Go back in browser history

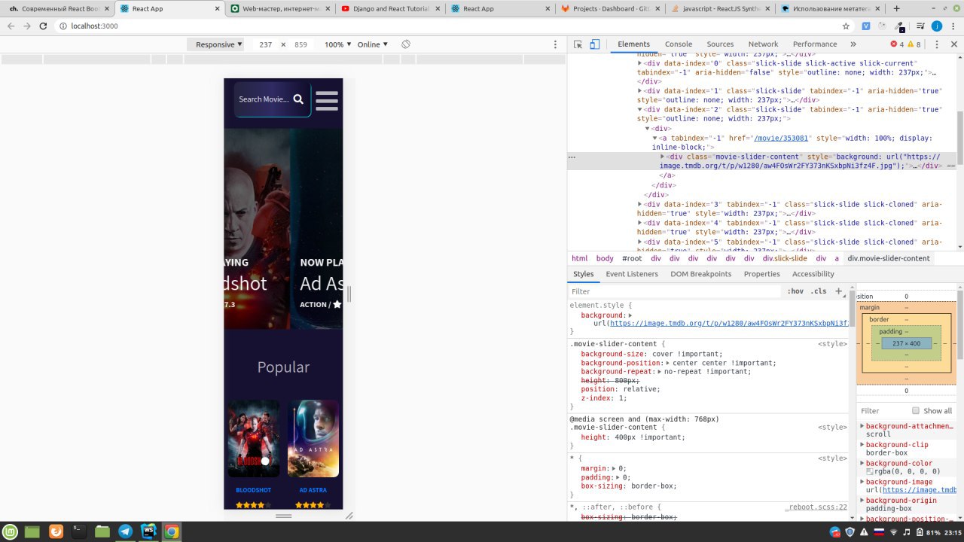coord(11,26)
